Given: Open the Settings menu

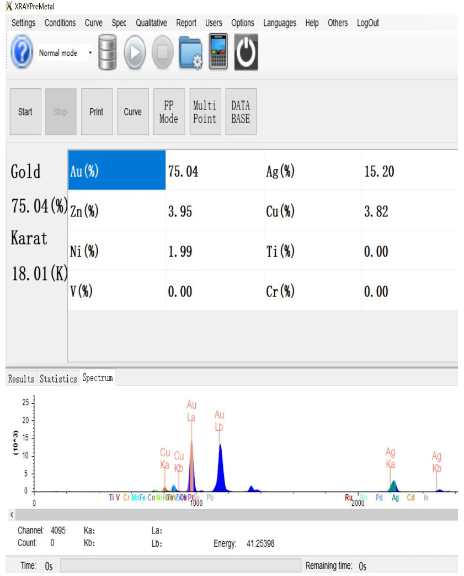Looking at the screenshot, I should (x=23, y=23).
